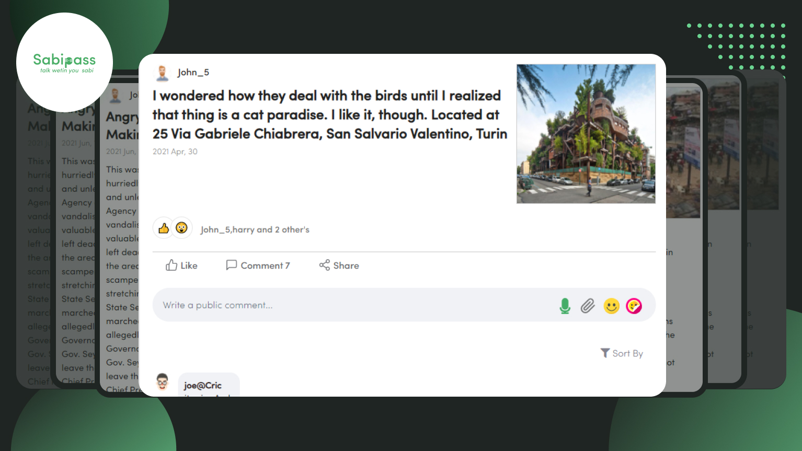The height and width of the screenshot is (451, 802).
Task: Record a voice comment with microphone icon
Action: (565, 306)
